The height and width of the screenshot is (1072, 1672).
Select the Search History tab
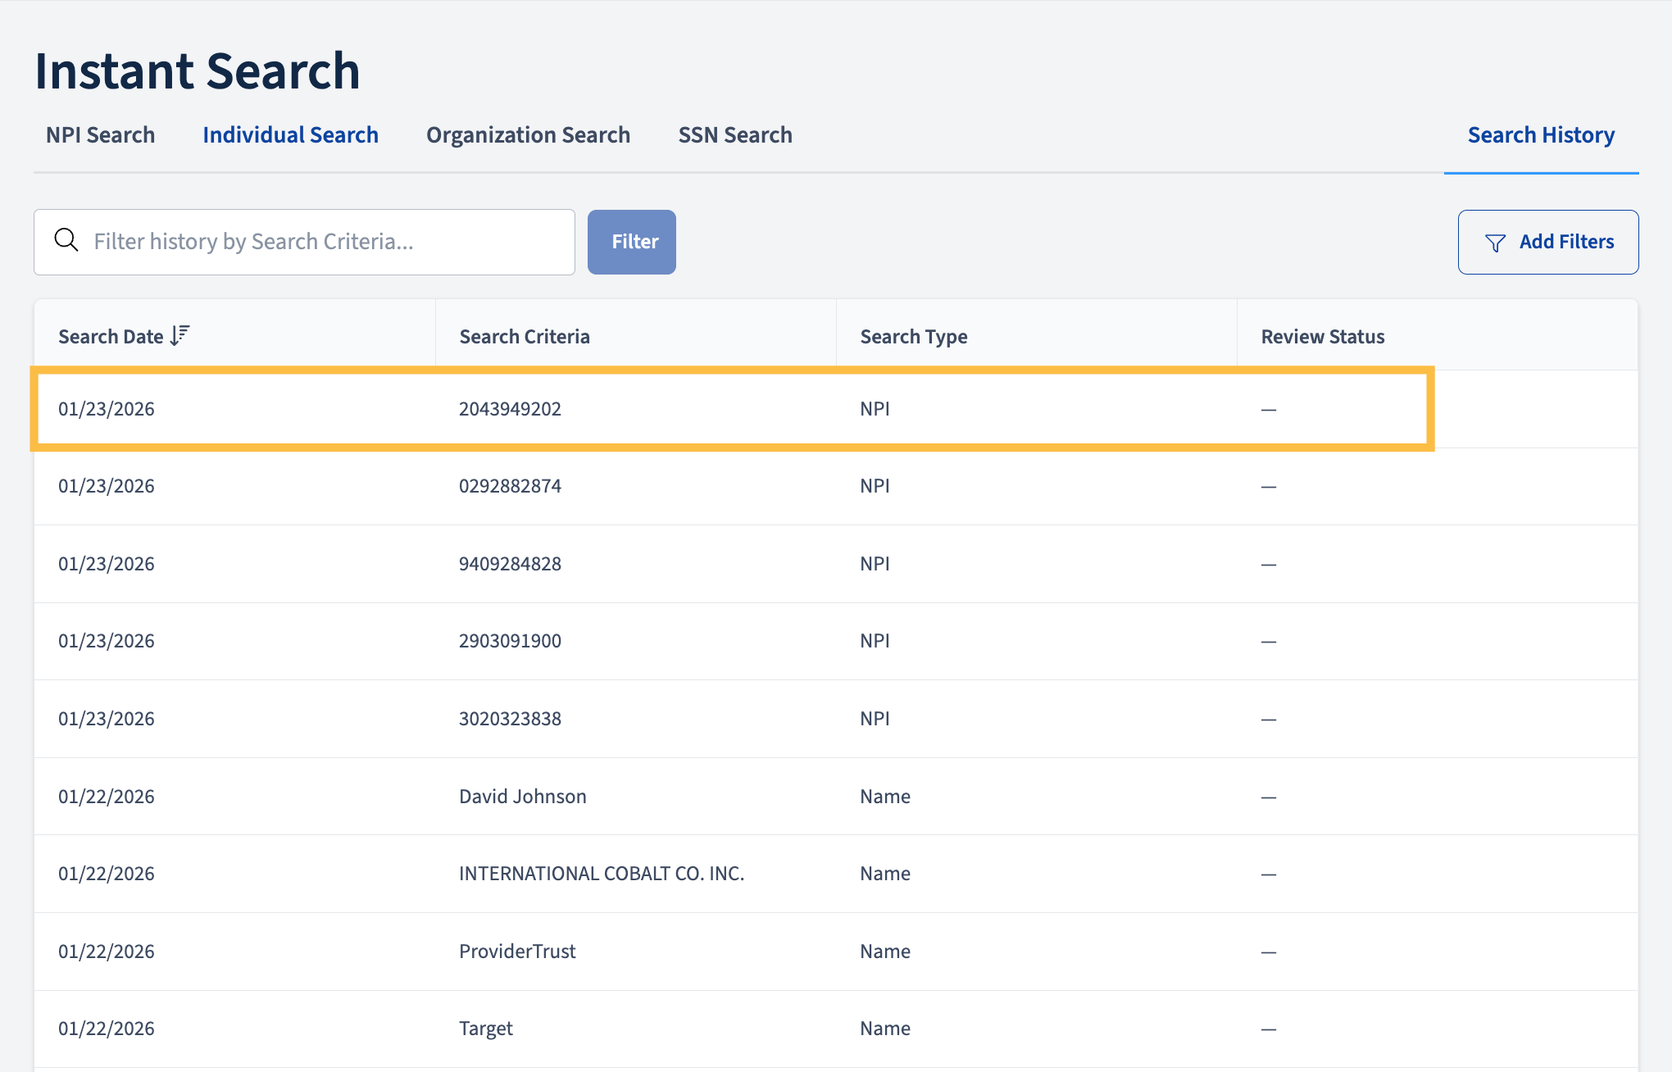pyautogui.click(x=1541, y=135)
